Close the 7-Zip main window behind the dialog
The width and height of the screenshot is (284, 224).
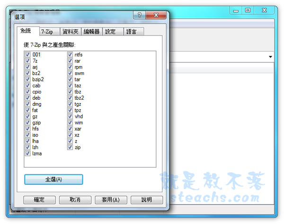pos(264,11)
